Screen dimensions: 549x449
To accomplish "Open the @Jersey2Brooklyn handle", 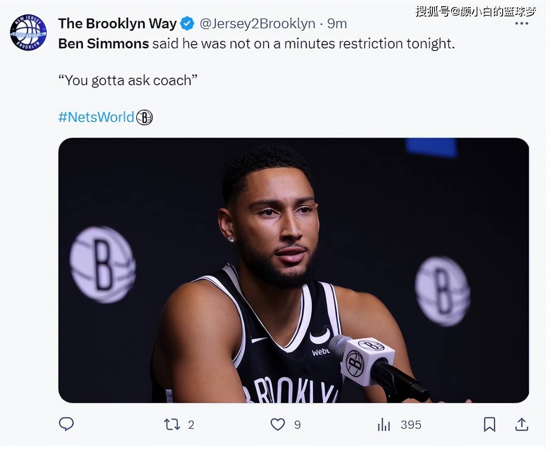I will pyautogui.click(x=257, y=24).
